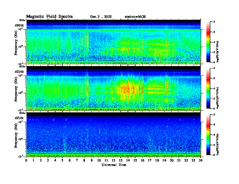Click the 10^1 frequency tick of the dH/dt panel

point(21,29)
